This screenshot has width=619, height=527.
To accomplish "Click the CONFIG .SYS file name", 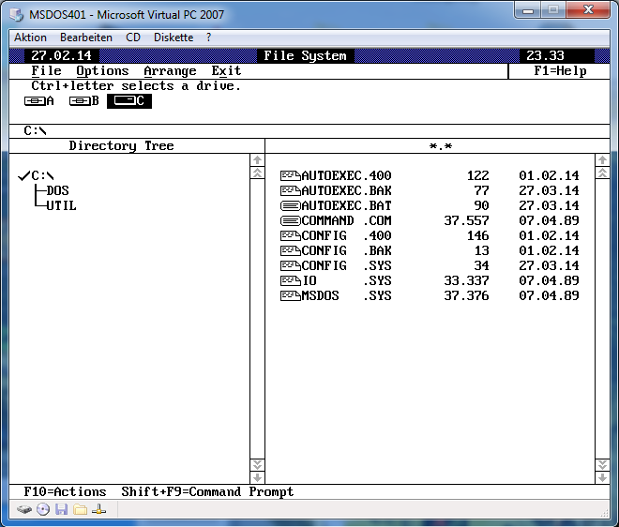I will (347, 265).
